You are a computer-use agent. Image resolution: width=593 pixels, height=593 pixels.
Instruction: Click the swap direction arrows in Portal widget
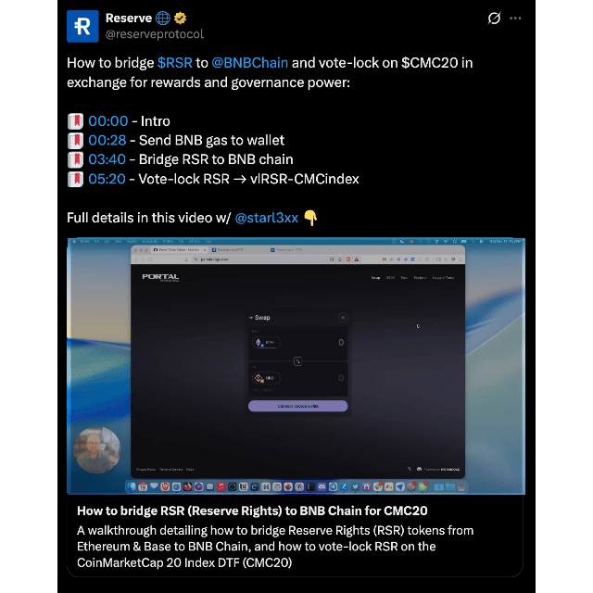[x=297, y=361]
